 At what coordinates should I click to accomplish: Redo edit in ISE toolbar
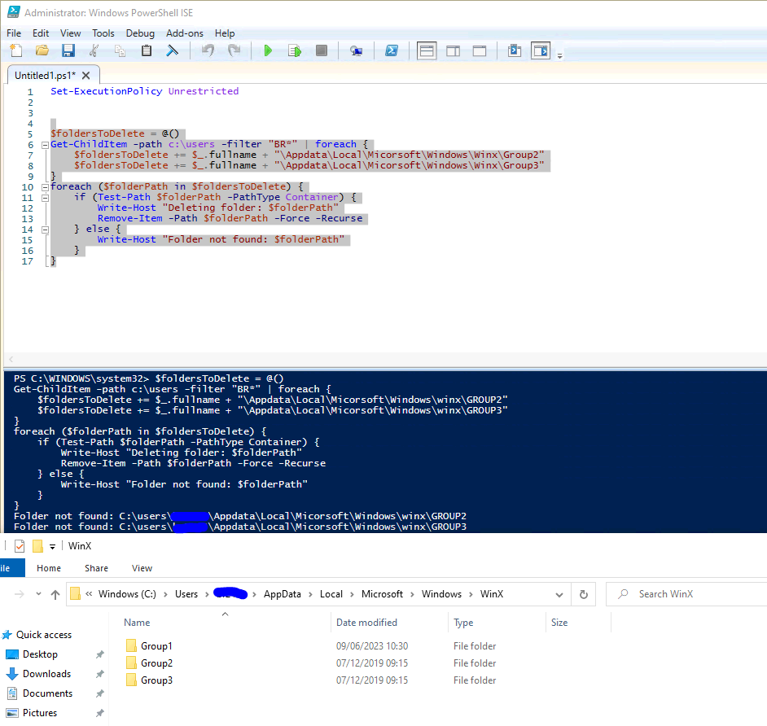pos(234,50)
